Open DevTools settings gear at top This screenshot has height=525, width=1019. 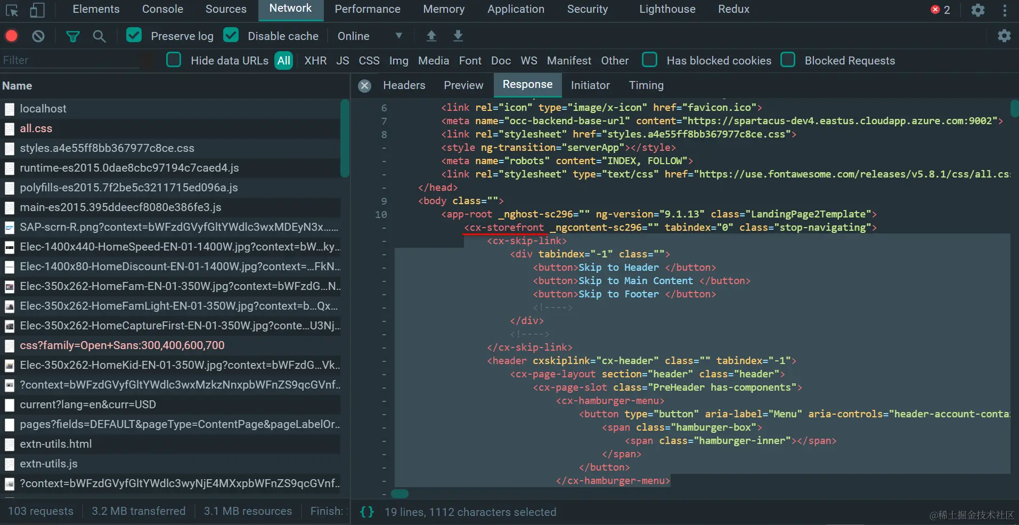(978, 10)
